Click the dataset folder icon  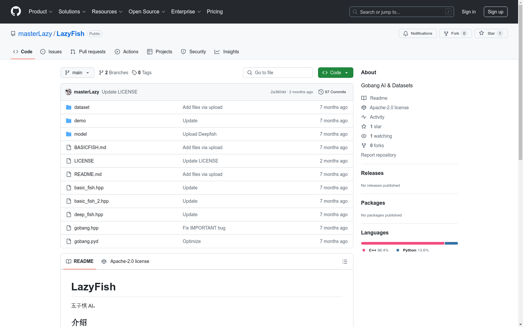coord(69,107)
